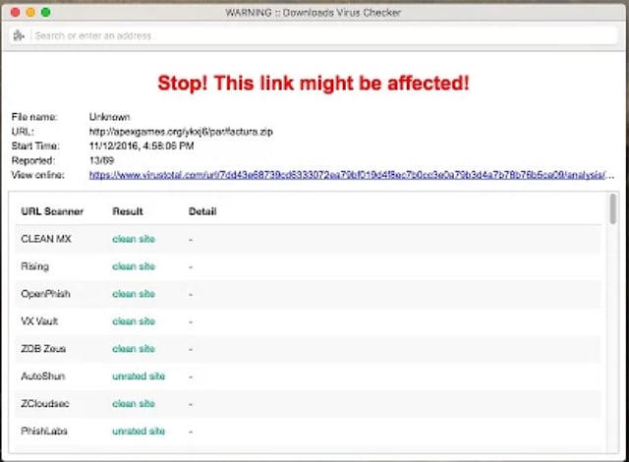Click the 'Result' column header
Screen dimensions: 629x462
point(128,211)
